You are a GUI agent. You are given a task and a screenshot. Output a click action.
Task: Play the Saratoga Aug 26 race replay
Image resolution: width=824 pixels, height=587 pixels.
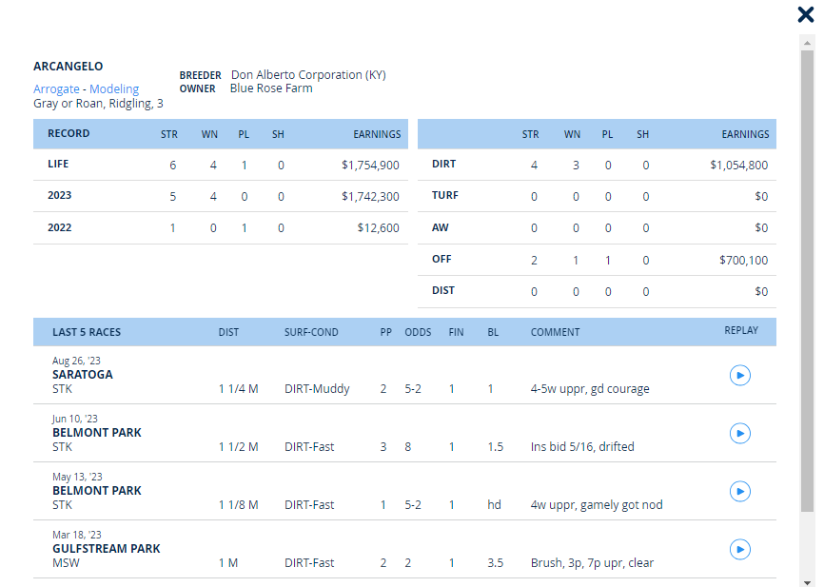pyautogui.click(x=740, y=375)
